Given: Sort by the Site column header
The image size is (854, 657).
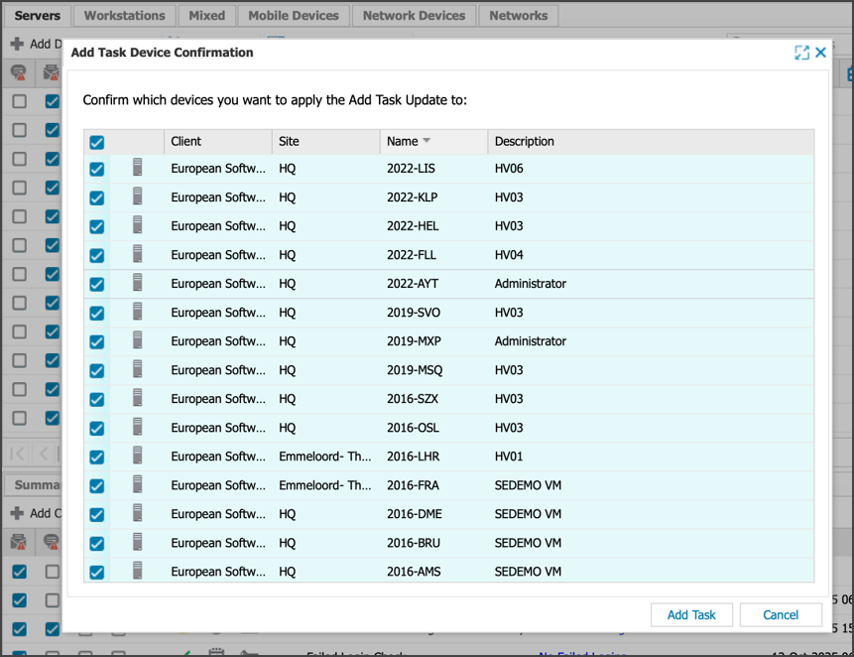Looking at the screenshot, I should click(x=289, y=141).
